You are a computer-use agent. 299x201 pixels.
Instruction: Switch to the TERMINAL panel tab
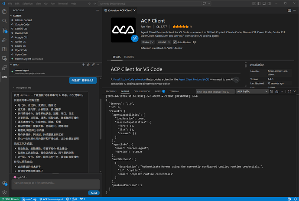coord(174,91)
